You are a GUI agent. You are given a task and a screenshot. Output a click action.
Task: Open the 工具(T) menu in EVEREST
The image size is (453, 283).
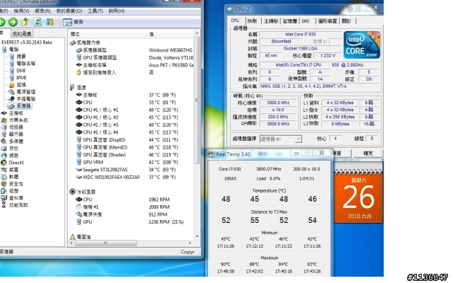tap(96, 11)
